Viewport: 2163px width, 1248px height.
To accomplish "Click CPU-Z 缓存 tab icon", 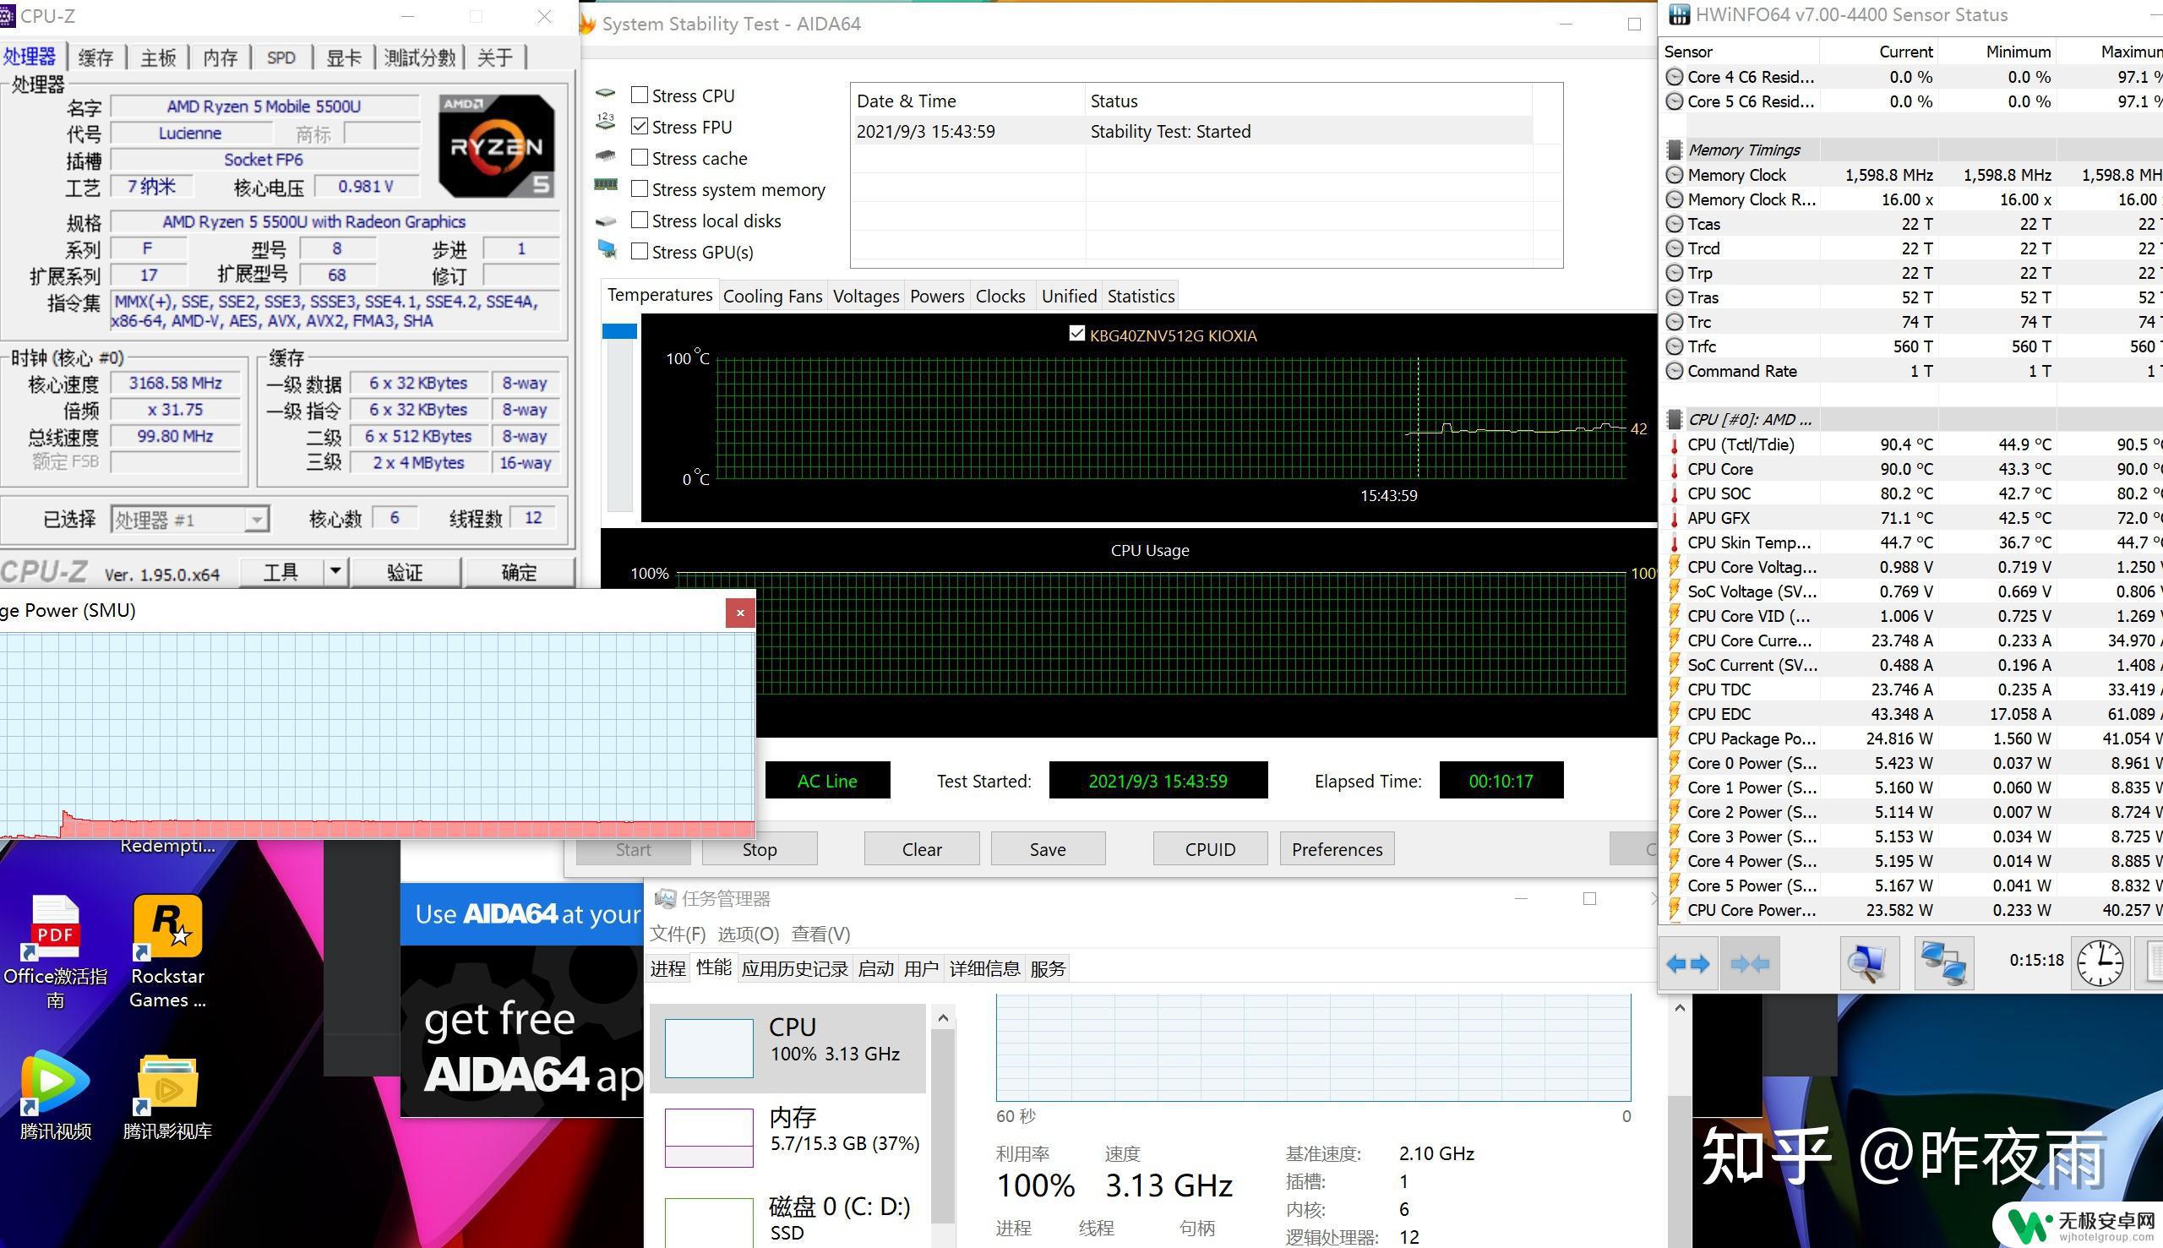I will click(x=95, y=57).
